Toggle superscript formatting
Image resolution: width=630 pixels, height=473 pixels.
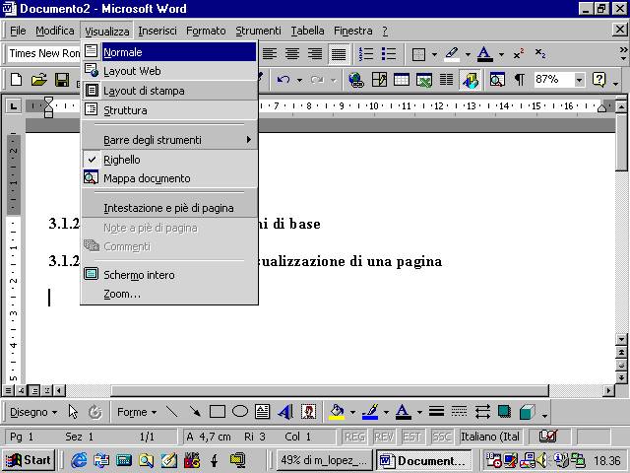tap(519, 53)
